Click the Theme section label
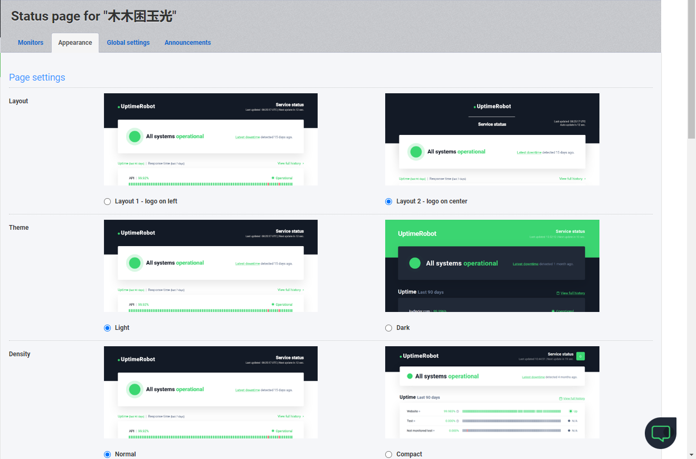The height and width of the screenshot is (459, 696). pos(19,228)
